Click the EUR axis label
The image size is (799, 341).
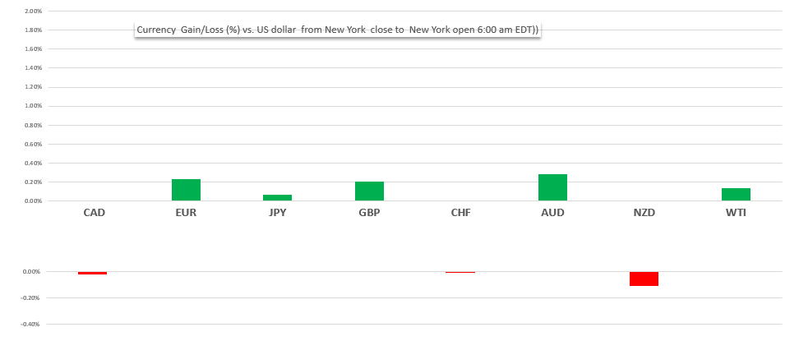click(x=186, y=213)
